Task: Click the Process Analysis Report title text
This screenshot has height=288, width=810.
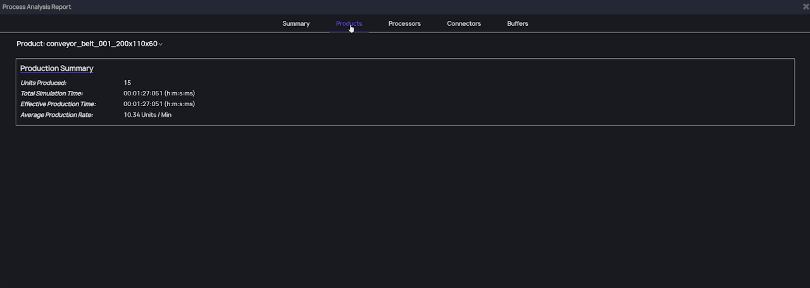Action: (37, 6)
